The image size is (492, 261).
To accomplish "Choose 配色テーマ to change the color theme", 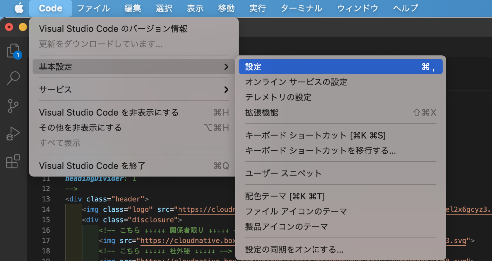I will [285, 196].
